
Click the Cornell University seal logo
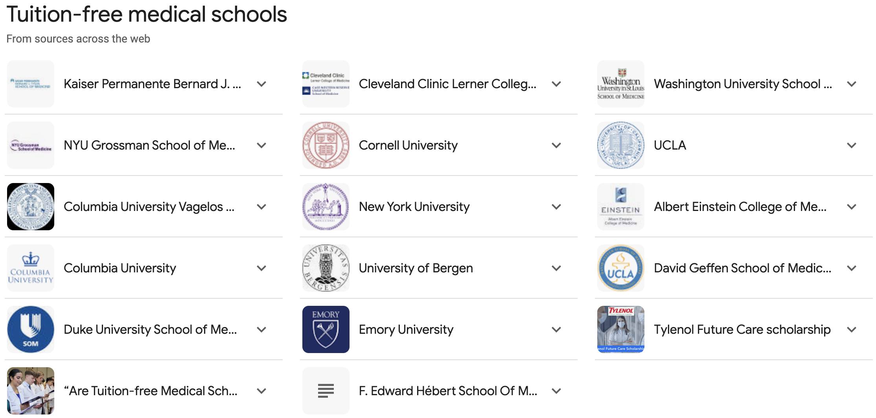(x=326, y=145)
